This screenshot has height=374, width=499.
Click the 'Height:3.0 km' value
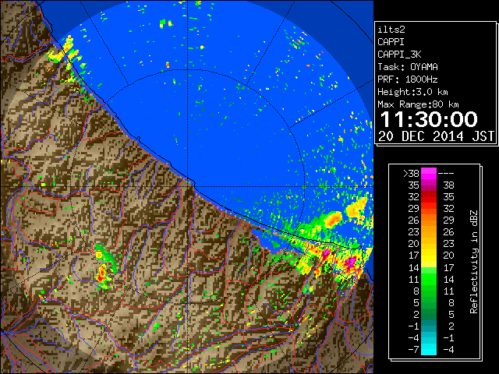(x=412, y=92)
